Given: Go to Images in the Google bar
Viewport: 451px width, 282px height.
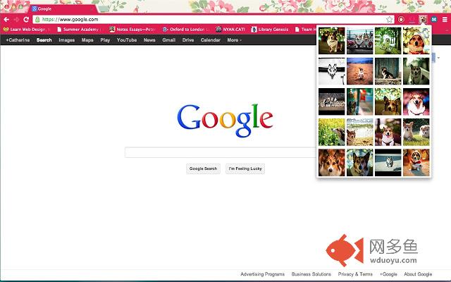Looking at the screenshot, I should (67, 40).
